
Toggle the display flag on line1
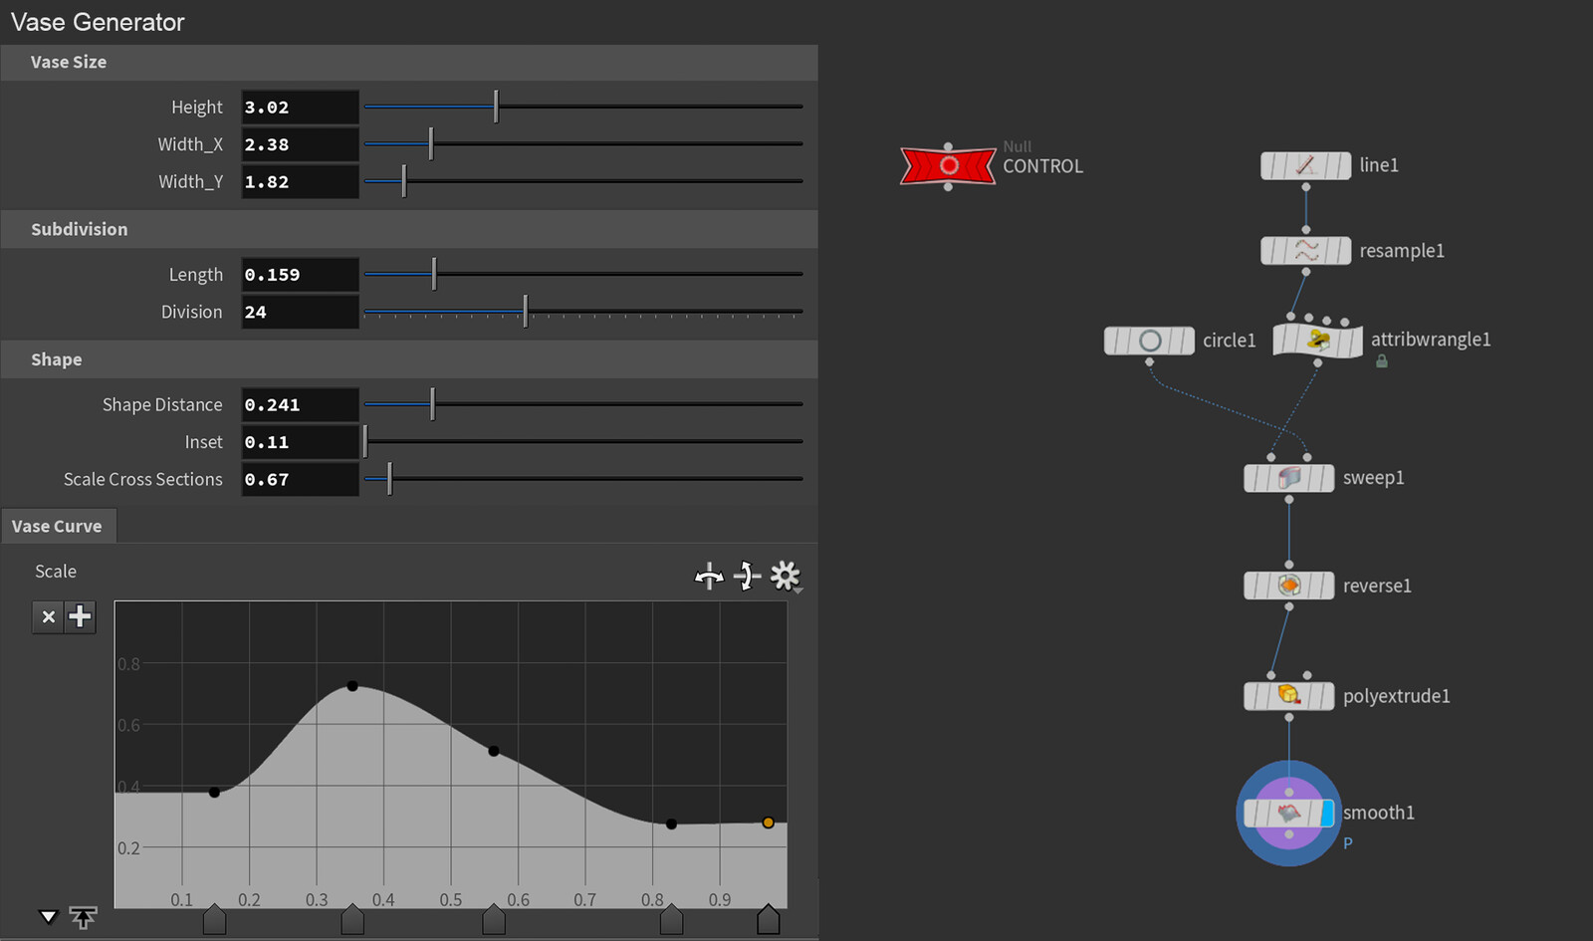[x=1343, y=165]
